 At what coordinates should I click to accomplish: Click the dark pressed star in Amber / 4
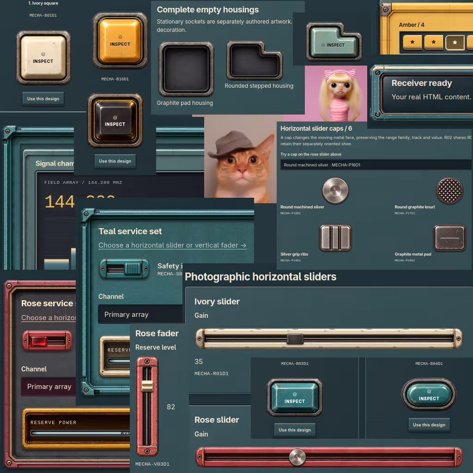coord(455,42)
